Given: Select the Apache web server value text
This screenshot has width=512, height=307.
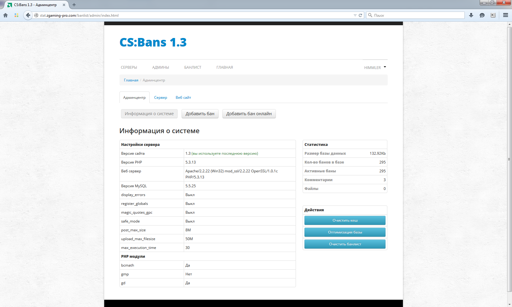Looking at the screenshot, I should pyautogui.click(x=232, y=174).
